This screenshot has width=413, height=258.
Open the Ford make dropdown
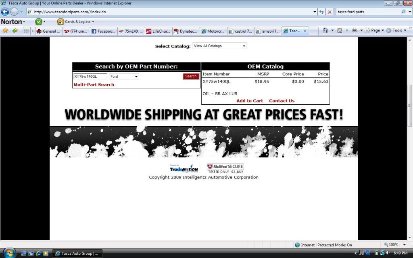pyautogui.click(x=124, y=76)
